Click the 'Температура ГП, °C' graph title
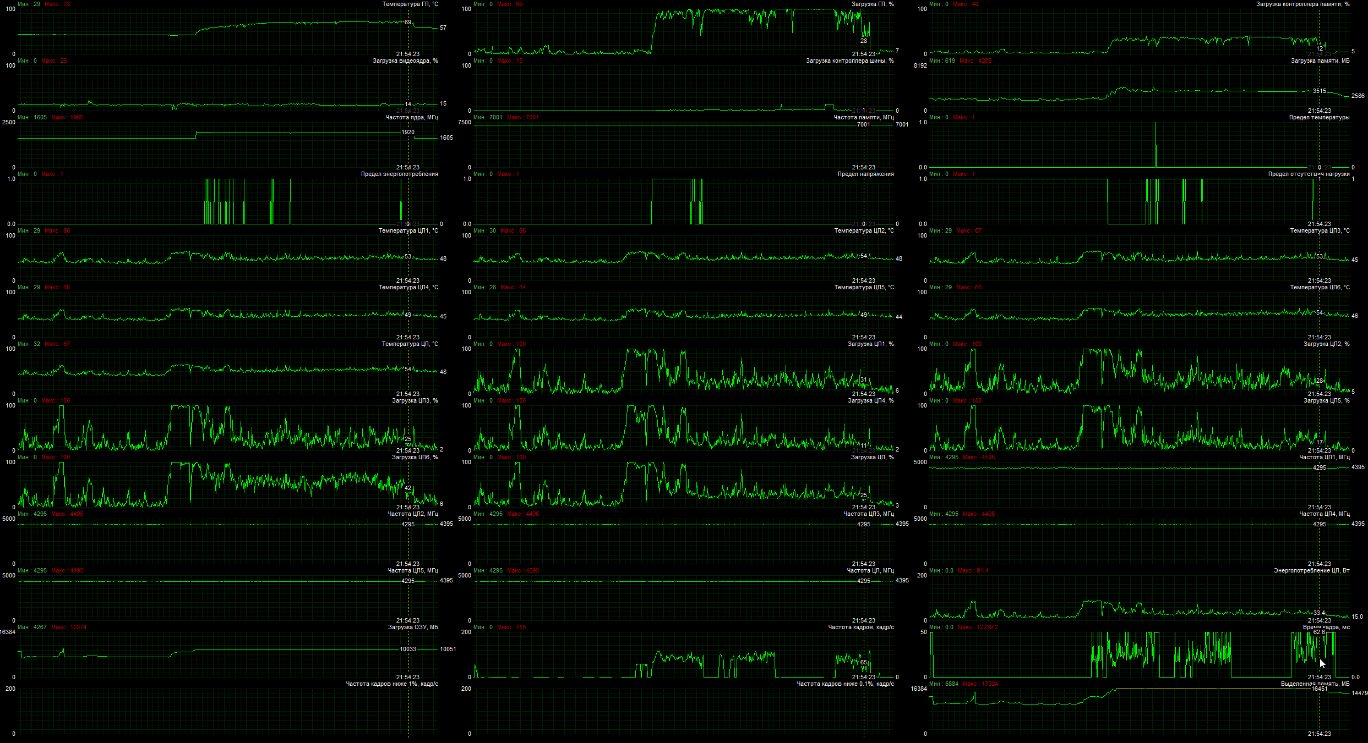This screenshot has width=1368, height=743. pos(410,4)
